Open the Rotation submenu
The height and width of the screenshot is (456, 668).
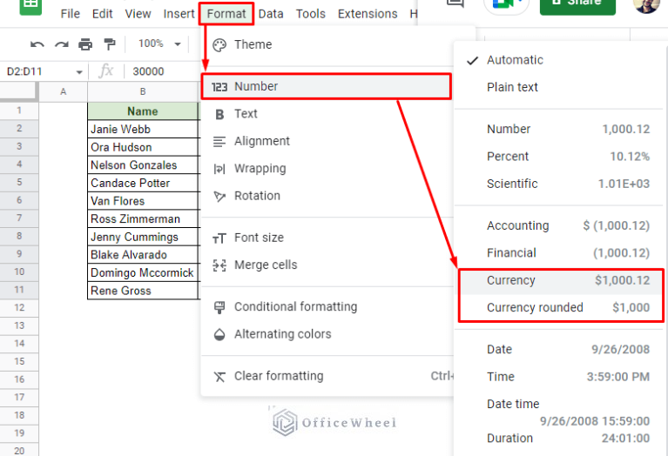(327, 196)
